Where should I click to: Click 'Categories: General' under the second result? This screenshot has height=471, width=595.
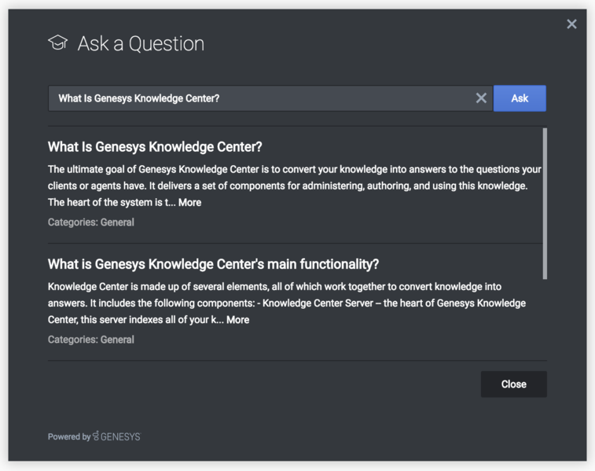coord(90,340)
